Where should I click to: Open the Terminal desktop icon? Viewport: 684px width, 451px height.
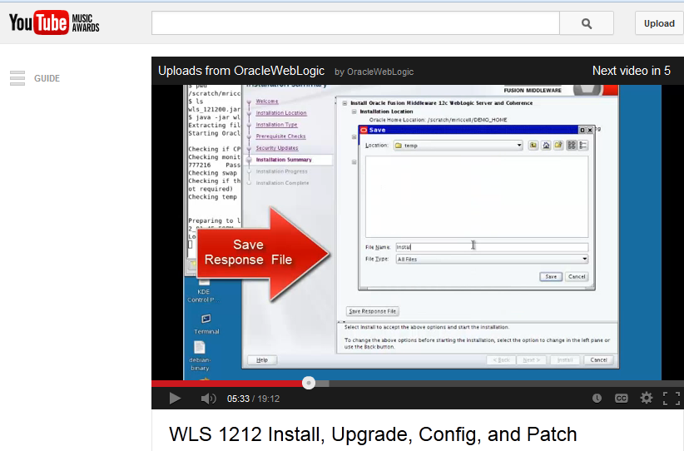[206, 324]
